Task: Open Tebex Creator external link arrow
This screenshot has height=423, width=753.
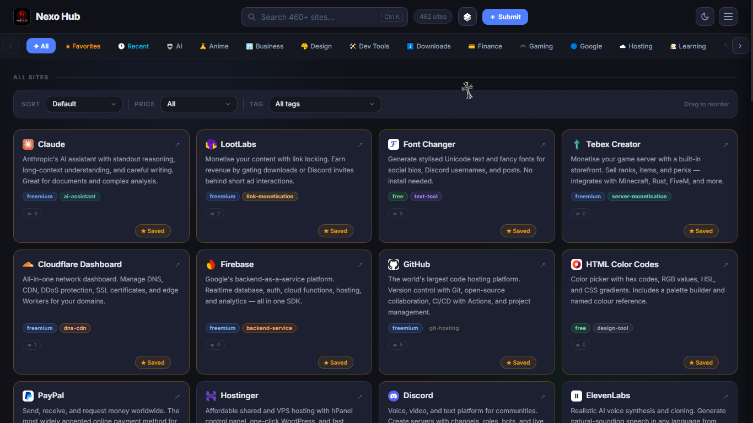Action: click(725, 145)
